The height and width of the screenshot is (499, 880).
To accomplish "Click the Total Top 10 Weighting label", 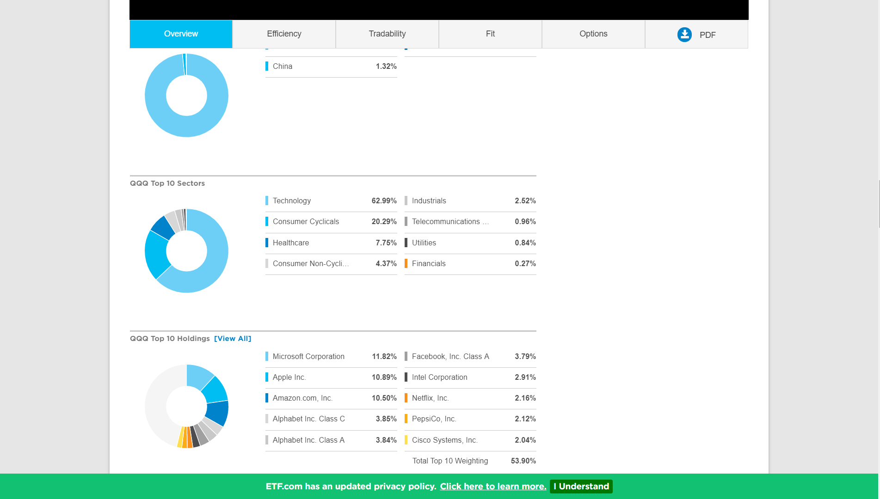I will [450, 461].
